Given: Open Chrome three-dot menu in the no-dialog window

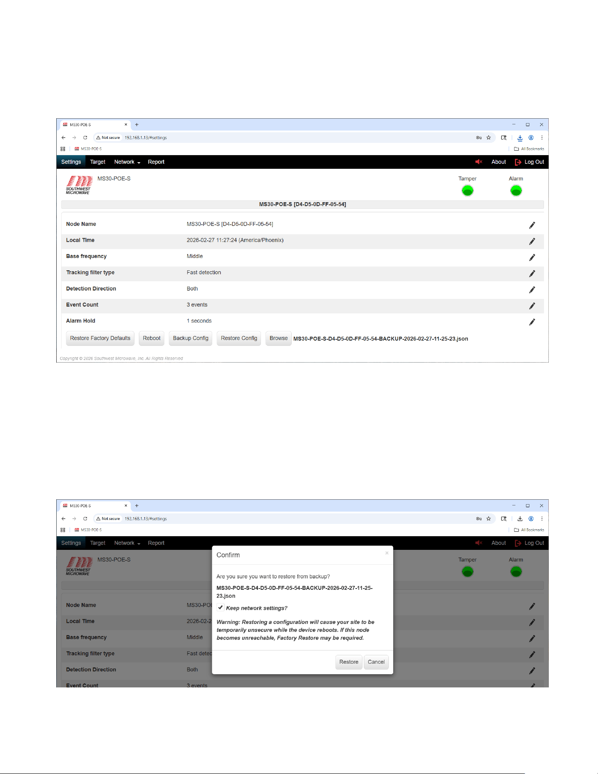Looking at the screenshot, I should (542, 138).
